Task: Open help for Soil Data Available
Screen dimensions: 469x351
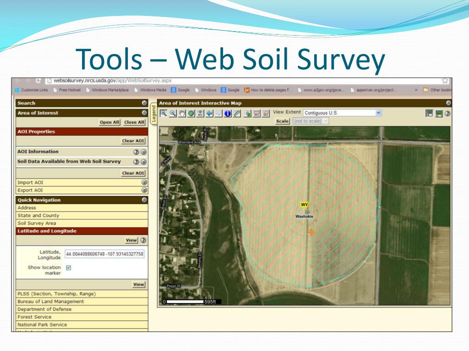Action: click(x=136, y=162)
